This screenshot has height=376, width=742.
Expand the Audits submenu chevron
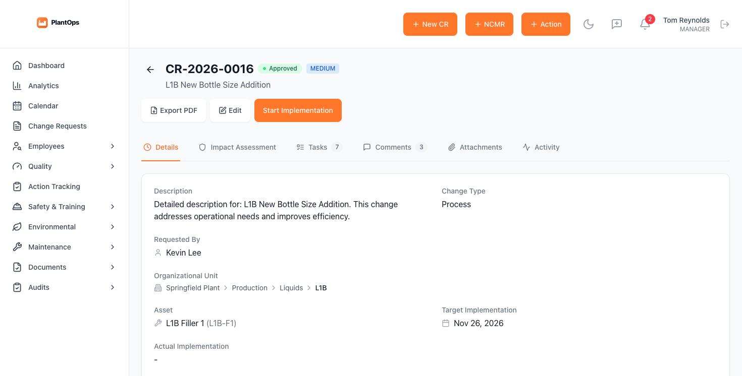coord(113,287)
